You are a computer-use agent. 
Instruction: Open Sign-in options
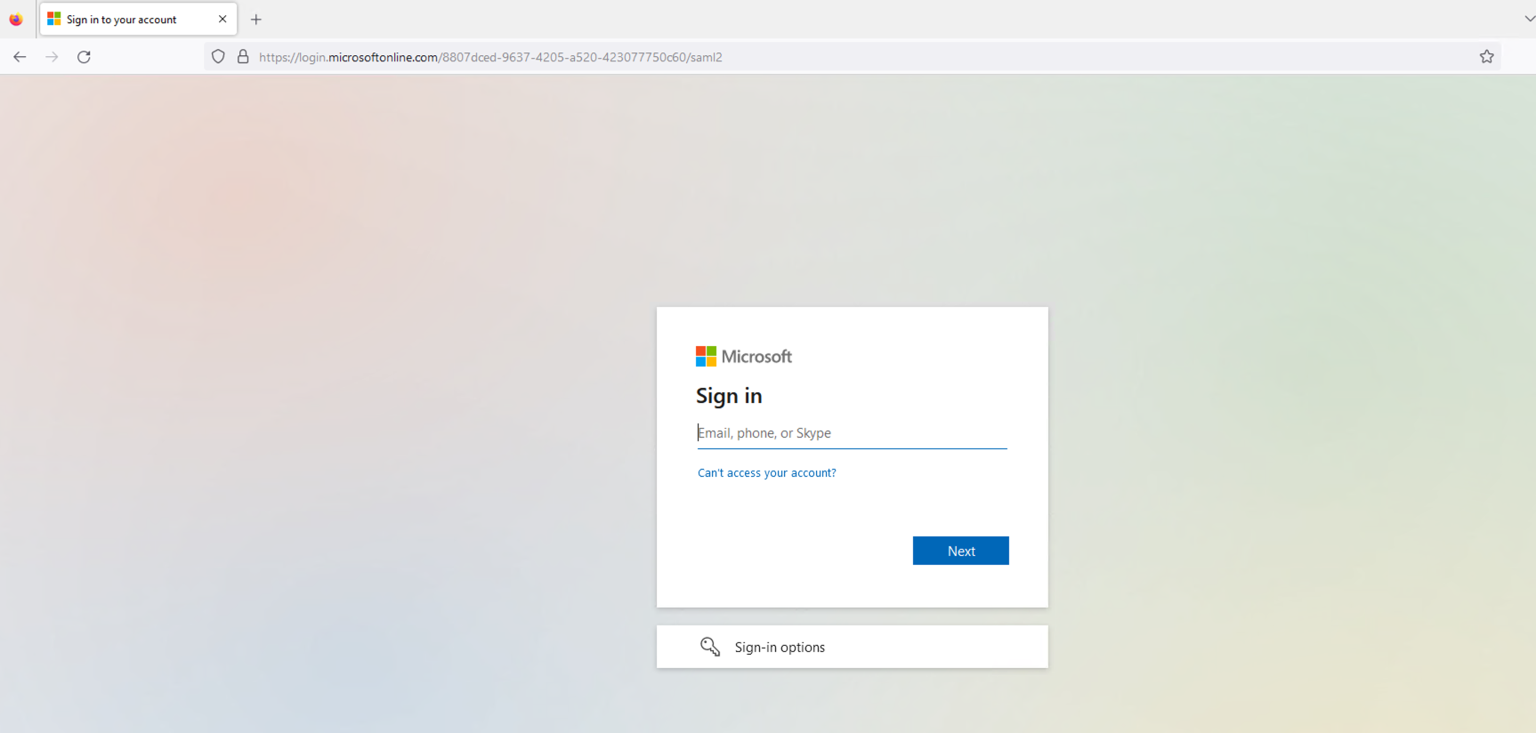click(852, 647)
